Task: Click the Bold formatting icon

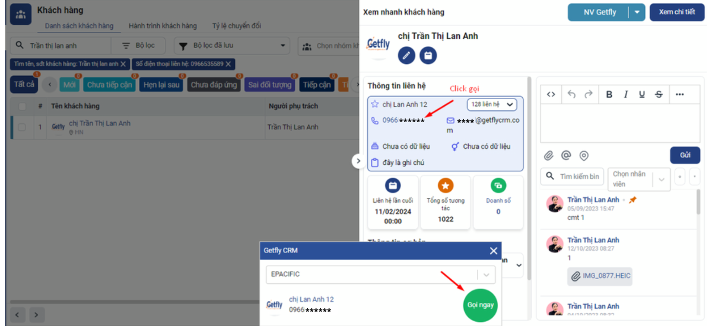Action: (x=609, y=94)
